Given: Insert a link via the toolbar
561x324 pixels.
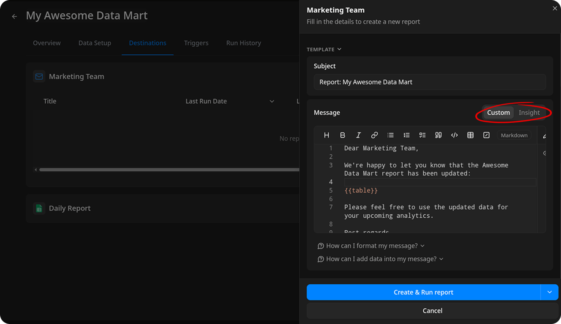Looking at the screenshot, I should 374,135.
